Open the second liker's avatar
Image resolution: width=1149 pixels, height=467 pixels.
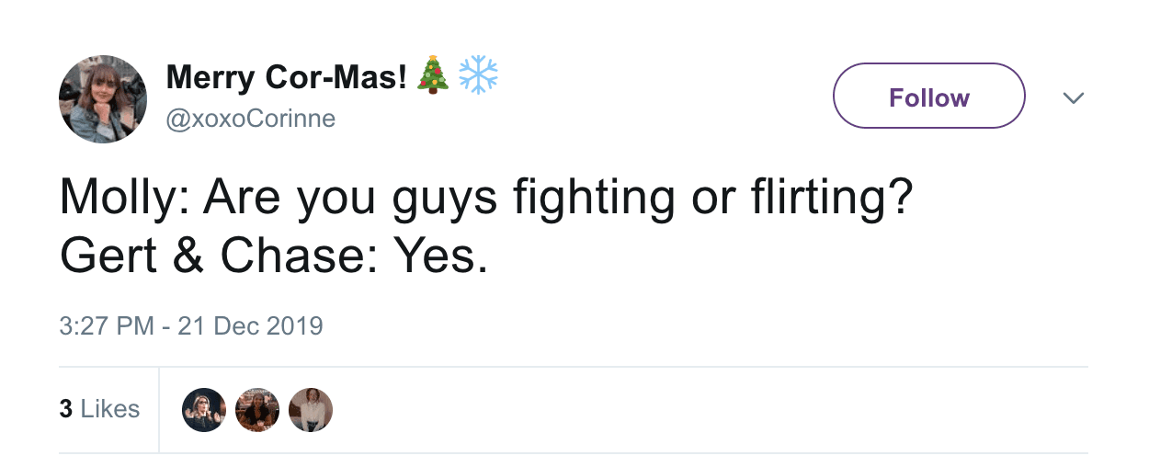coord(257,409)
